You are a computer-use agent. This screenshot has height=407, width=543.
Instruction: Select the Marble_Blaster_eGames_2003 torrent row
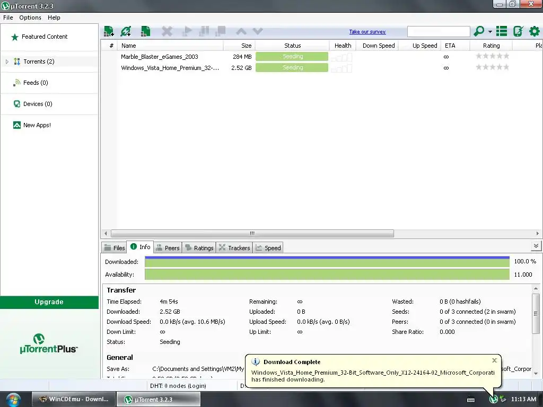pyautogui.click(x=321, y=57)
